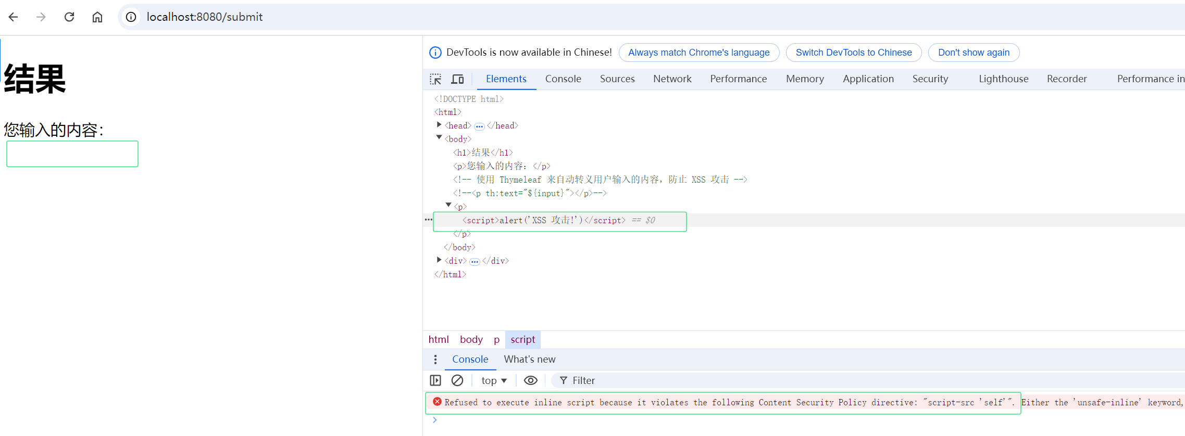Open the Lighthouse tab
Viewport: 1185px width, 436px height.
[1003, 79]
